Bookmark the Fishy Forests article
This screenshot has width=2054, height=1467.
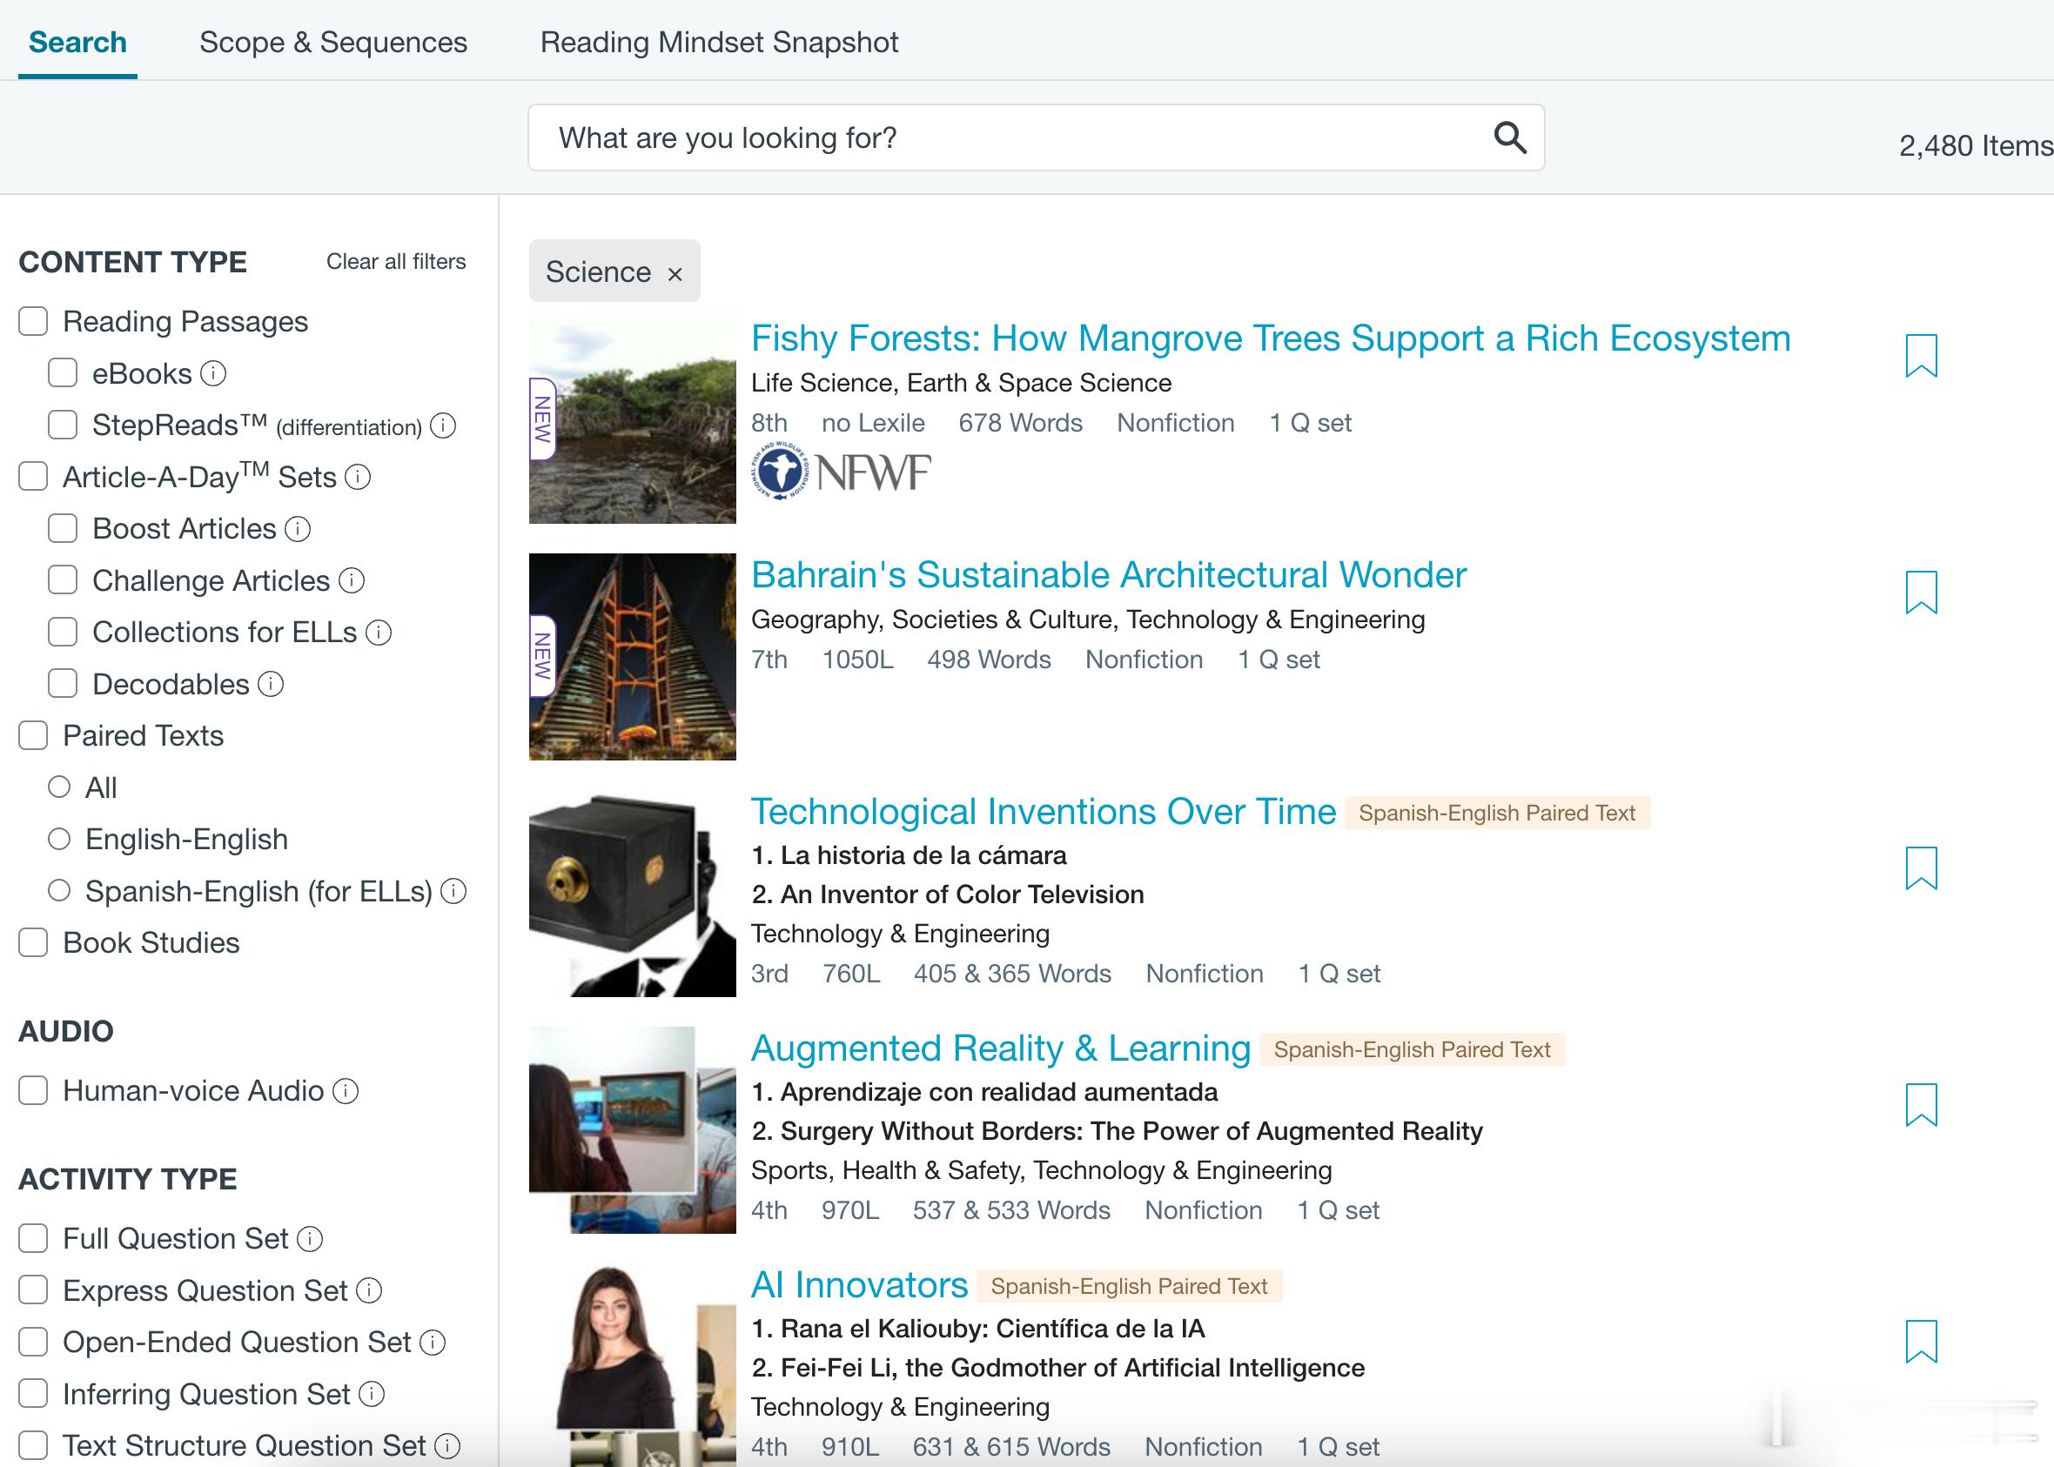1920,355
